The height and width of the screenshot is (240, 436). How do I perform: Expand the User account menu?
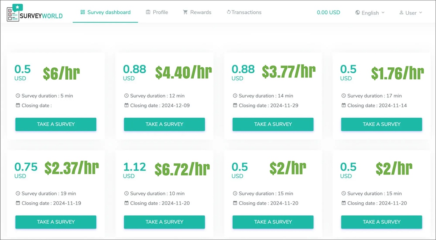tap(411, 13)
